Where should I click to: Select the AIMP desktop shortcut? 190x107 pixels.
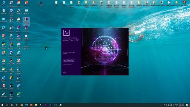(11, 78)
